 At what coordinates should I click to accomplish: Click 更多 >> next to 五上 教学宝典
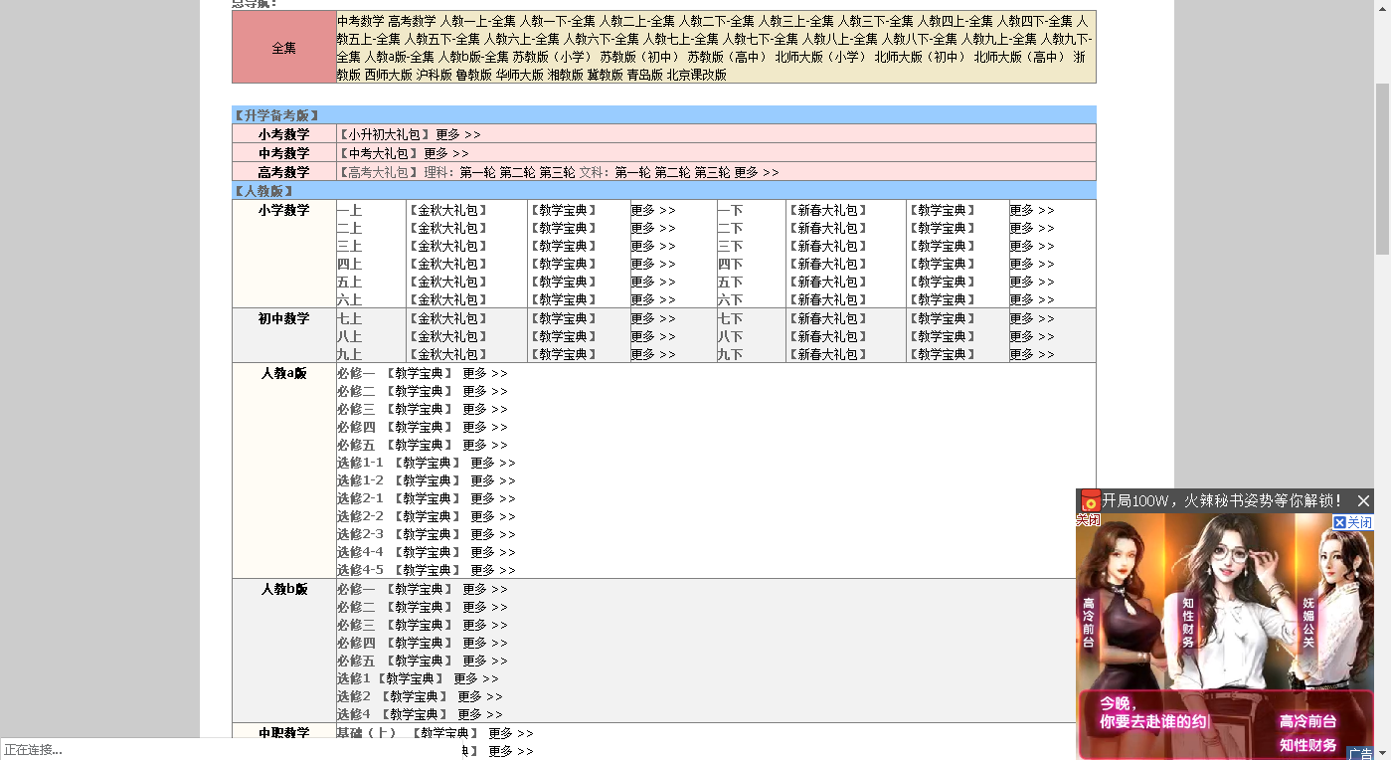pyautogui.click(x=653, y=282)
